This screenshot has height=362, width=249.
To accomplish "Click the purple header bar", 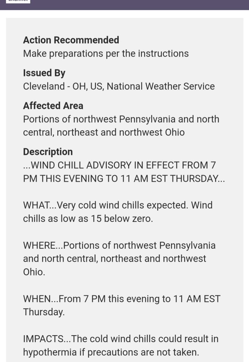I will tap(125, 5).
